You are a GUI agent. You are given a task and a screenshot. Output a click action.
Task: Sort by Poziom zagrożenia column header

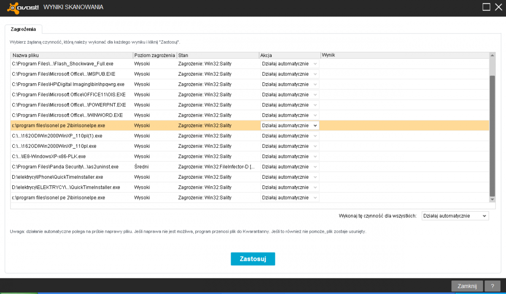pyautogui.click(x=155, y=55)
